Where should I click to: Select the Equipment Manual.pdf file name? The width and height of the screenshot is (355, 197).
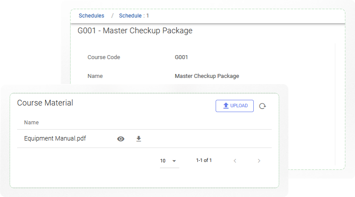pos(55,139)
